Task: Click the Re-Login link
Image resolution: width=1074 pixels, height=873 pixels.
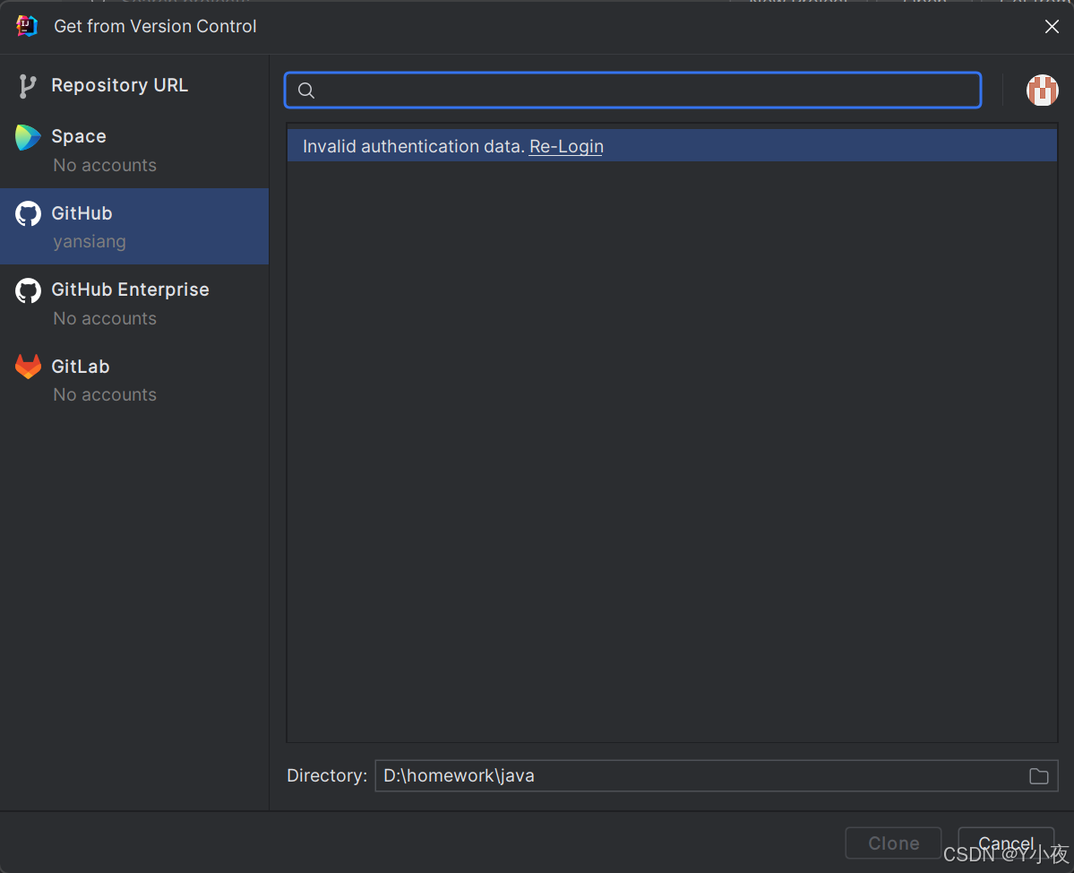Action: (x=566, y=147)
